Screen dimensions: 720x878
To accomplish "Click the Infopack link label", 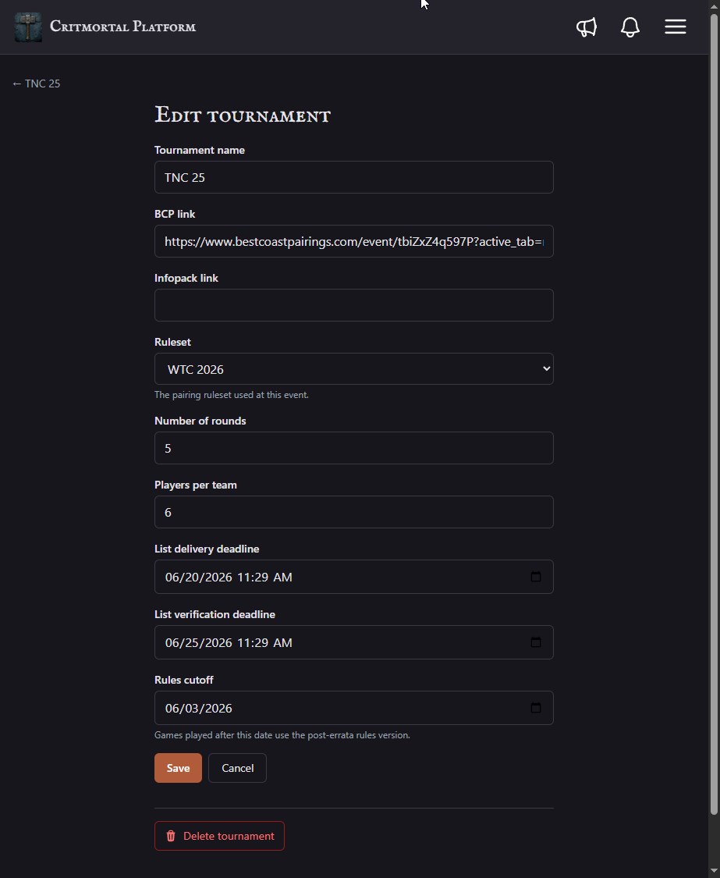I will click(x=186, y=279).
